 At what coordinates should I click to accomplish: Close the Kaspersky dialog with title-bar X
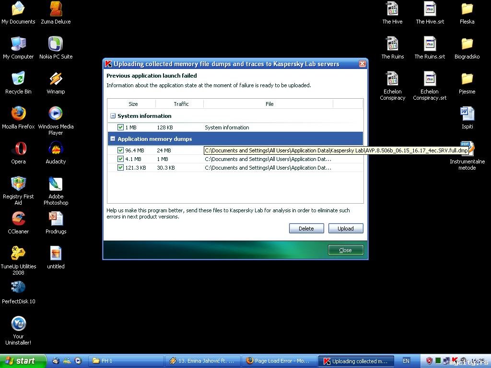tap(362, 64)
